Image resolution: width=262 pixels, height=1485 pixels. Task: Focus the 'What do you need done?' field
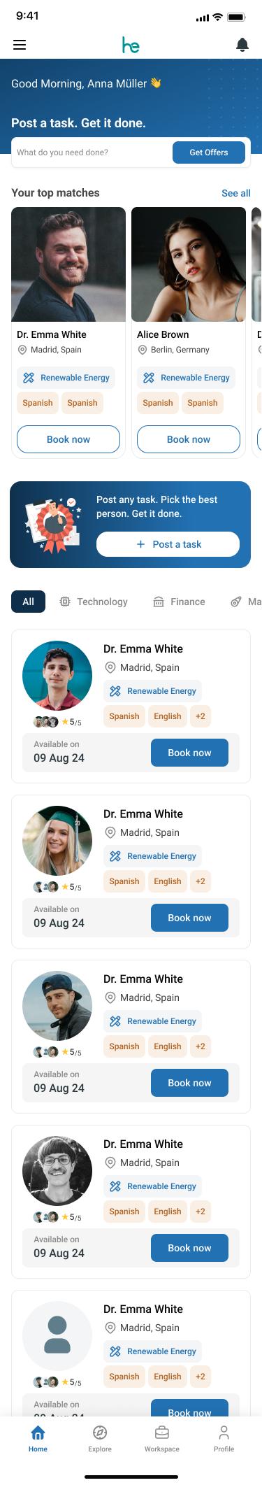click(92, 152)
